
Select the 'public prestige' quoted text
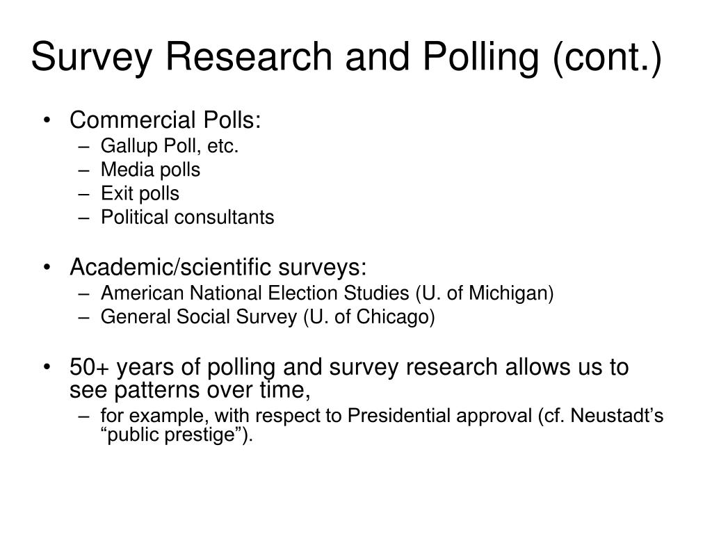(x=171, y=435)
